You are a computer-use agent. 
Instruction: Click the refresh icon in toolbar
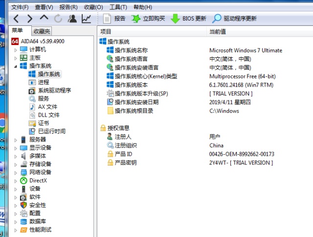point(58,19)
